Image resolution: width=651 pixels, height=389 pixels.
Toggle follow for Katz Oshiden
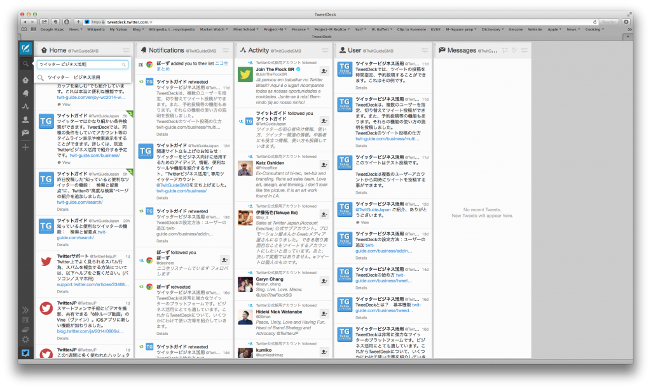324,167
